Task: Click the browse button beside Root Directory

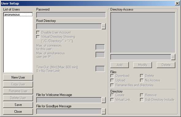Action: pyautogui.click(x=104, y=26)
